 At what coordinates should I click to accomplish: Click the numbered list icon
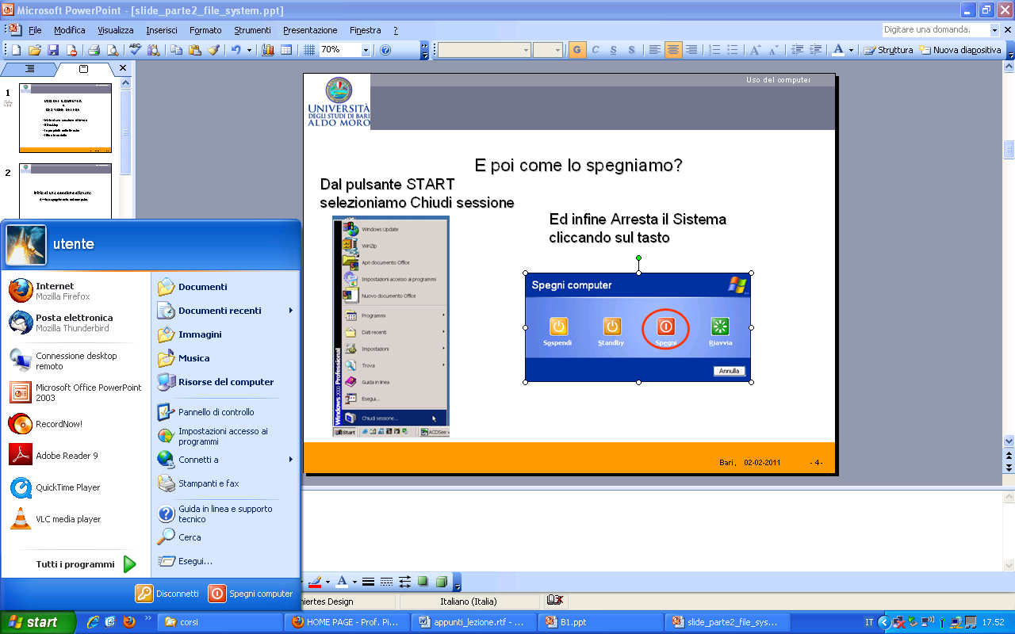pyautogui.click(x=714, y=50)
